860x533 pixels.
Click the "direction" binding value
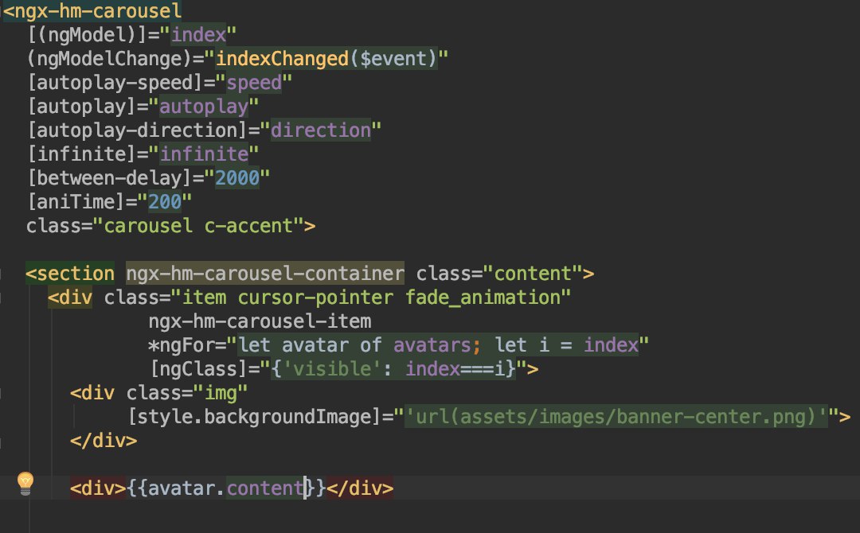[x=321, y=130]
